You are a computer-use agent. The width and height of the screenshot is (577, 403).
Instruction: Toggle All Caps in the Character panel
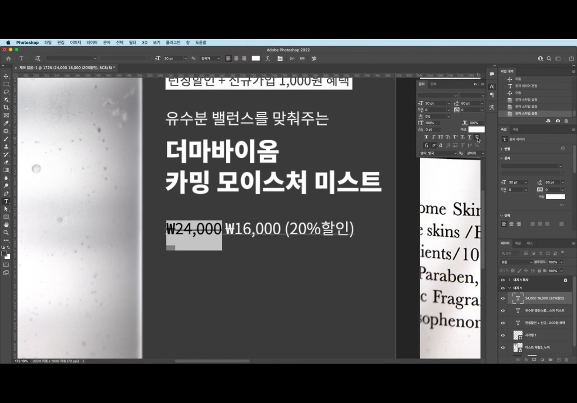click(x=440, y=137)
